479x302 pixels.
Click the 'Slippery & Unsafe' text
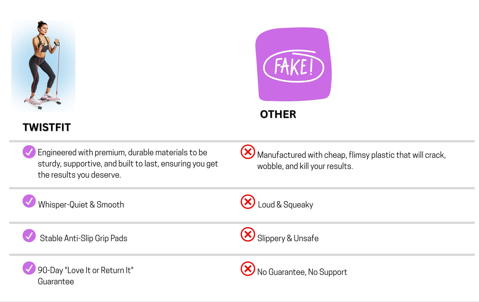click(288, 238)
